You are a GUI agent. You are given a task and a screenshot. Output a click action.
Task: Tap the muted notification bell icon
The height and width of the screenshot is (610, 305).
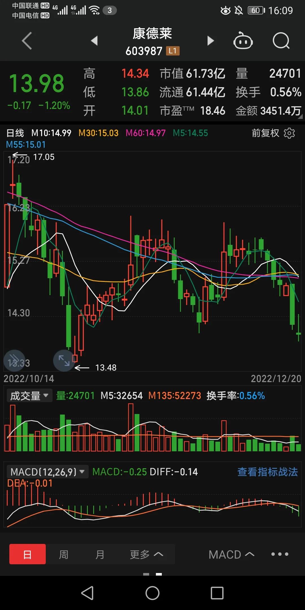coord(239,10)
